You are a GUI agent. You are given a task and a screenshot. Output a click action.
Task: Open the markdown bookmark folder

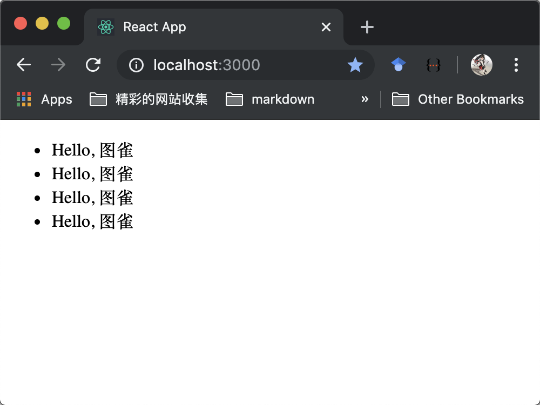(x=270, y=99)
